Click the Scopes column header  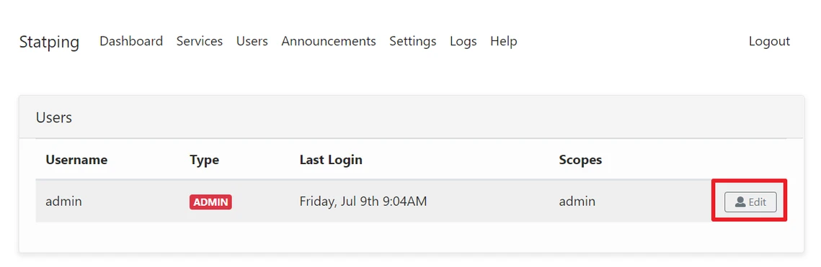(580, 159)
